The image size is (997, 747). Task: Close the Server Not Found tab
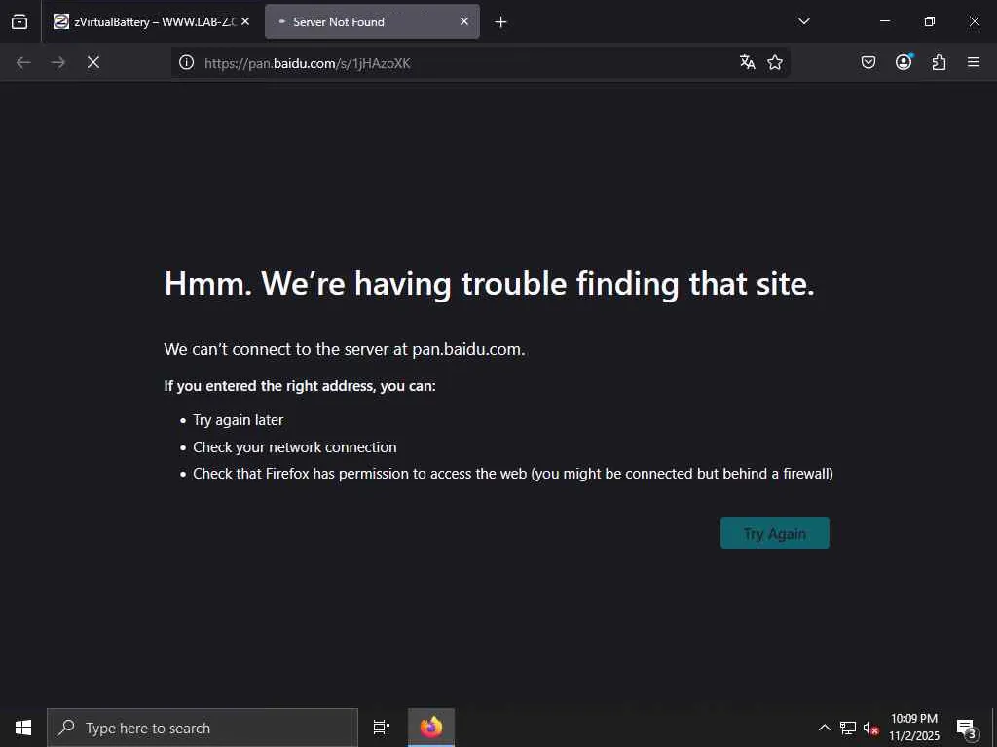[x=464, y=21]
